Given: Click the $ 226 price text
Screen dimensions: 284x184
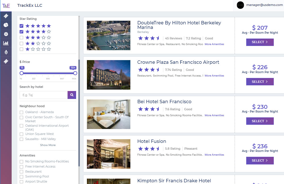Looking at the screenshot, I should 260,67.
